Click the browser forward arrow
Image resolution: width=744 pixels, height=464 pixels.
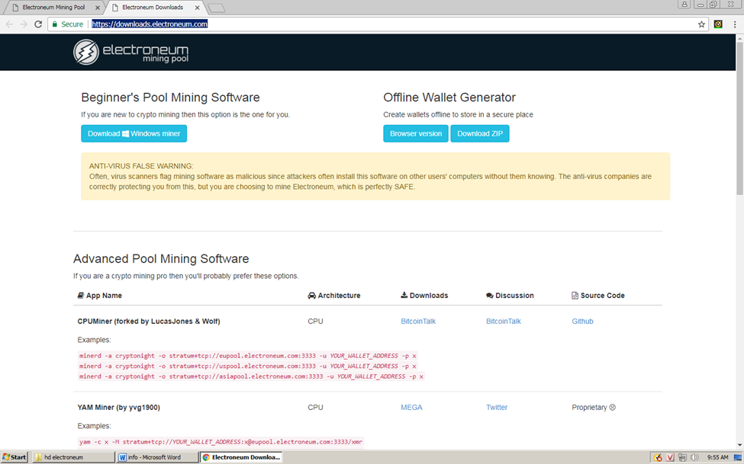24,24
